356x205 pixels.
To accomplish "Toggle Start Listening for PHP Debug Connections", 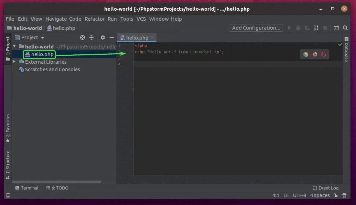I will [316, 28].
